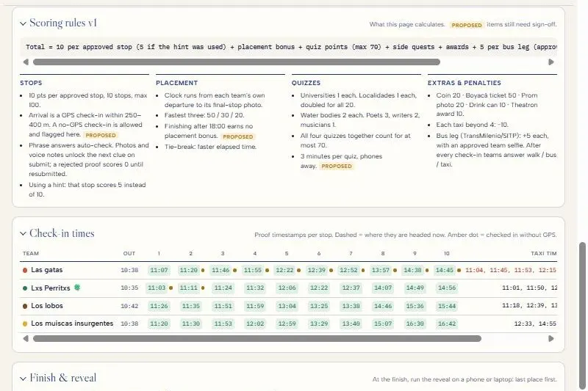Click the TEAM column header
Screen dimensions: 588x391
[31, 254]
